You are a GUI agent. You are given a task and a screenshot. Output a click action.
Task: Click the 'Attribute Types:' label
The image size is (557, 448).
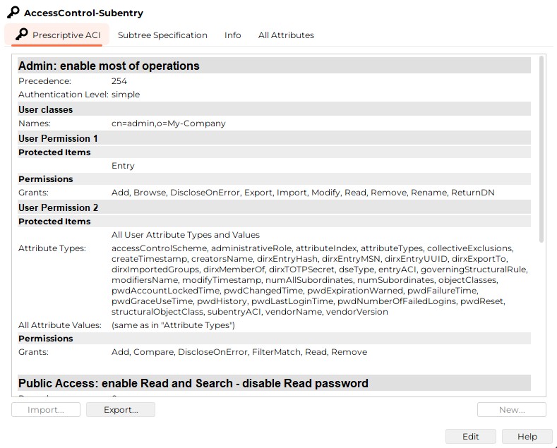click(52, 248)
